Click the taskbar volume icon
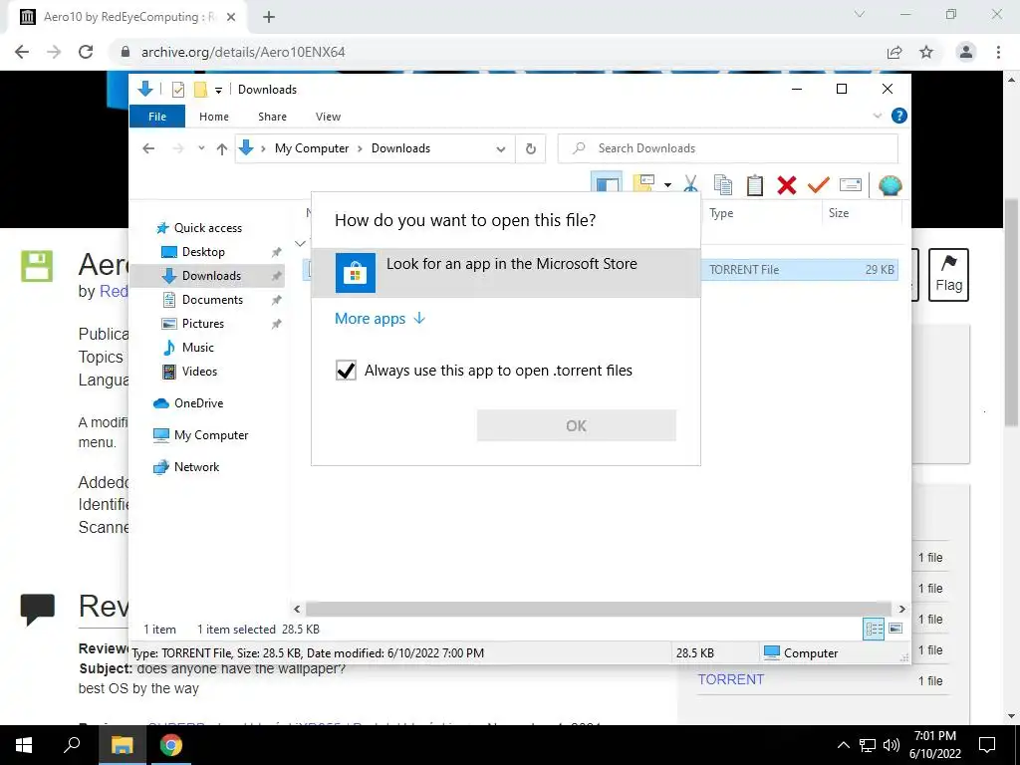 pos(892,745)
